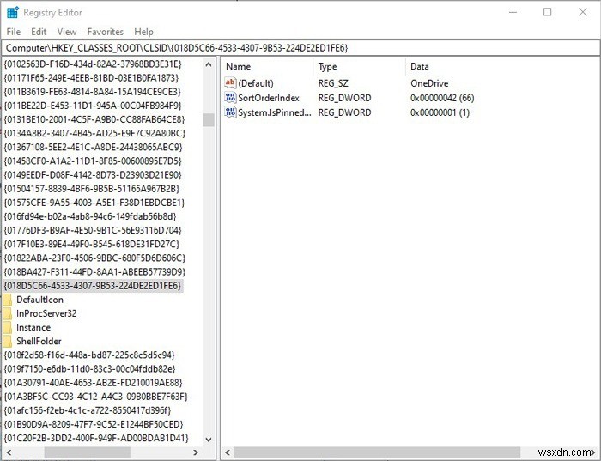Select key {01171F65-249E-4EEB-81BD-03E1B0FA1873}

tap(91, 78)
